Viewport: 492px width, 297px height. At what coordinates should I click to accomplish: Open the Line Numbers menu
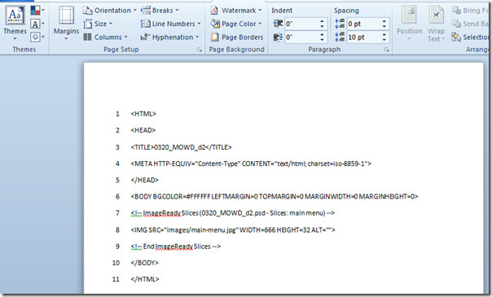coord(170,24)
